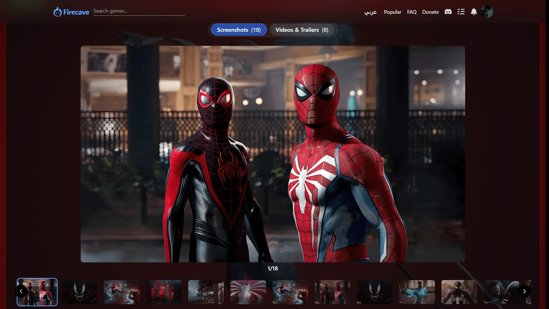Select fourth thumbnail with red spider emblem

point(164,292)
